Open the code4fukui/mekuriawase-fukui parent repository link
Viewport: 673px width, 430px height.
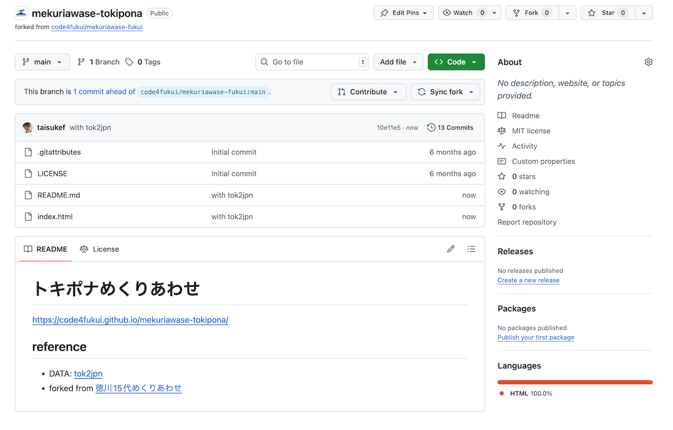tap(97, 26)
